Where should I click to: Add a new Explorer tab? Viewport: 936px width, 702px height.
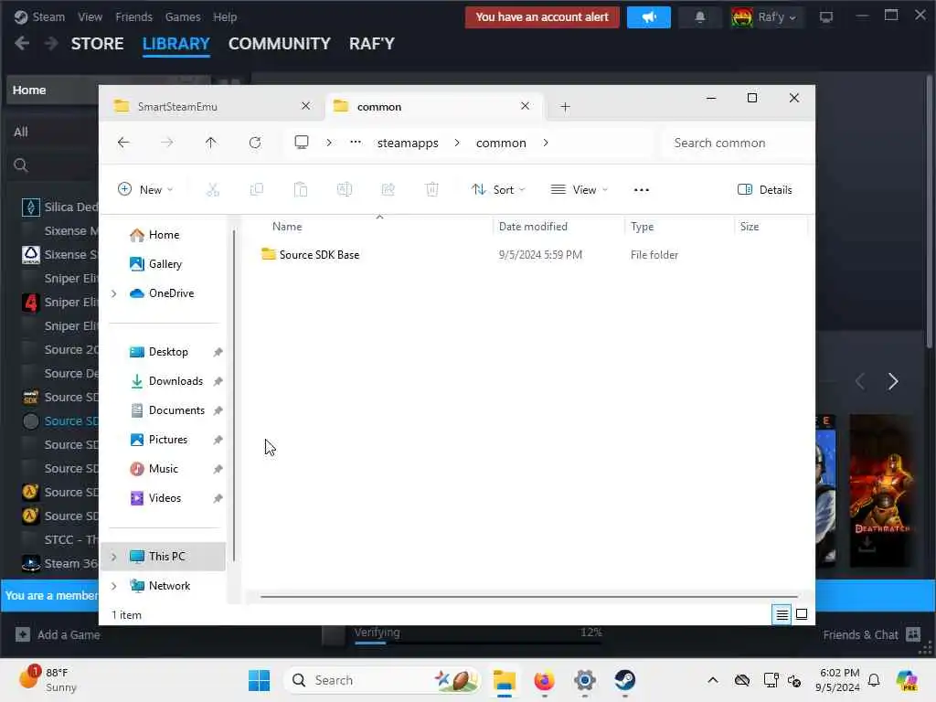pyautogui.click(x=565, y=107)
